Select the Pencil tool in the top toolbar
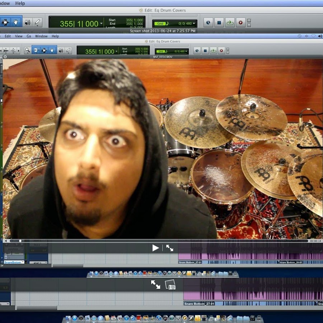The height and width of the screenshot is (323, 323). point(37,22)
